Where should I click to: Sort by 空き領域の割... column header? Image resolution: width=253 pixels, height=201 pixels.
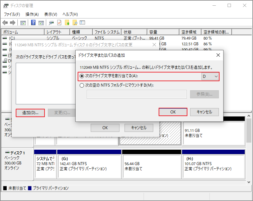(x=217, y=32)
